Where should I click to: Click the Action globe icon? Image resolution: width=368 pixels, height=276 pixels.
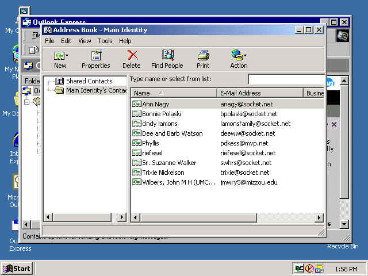pos(237,55)
